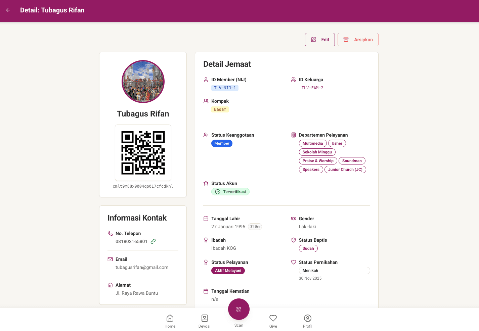This screenshot has width=479, height=331.
Task: Click the link icon beside the phone number
Action: [153, 241]
